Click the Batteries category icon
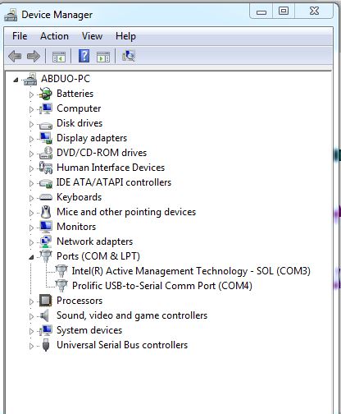The width and height of the screenshot is (341, 414). click(46, 94)
